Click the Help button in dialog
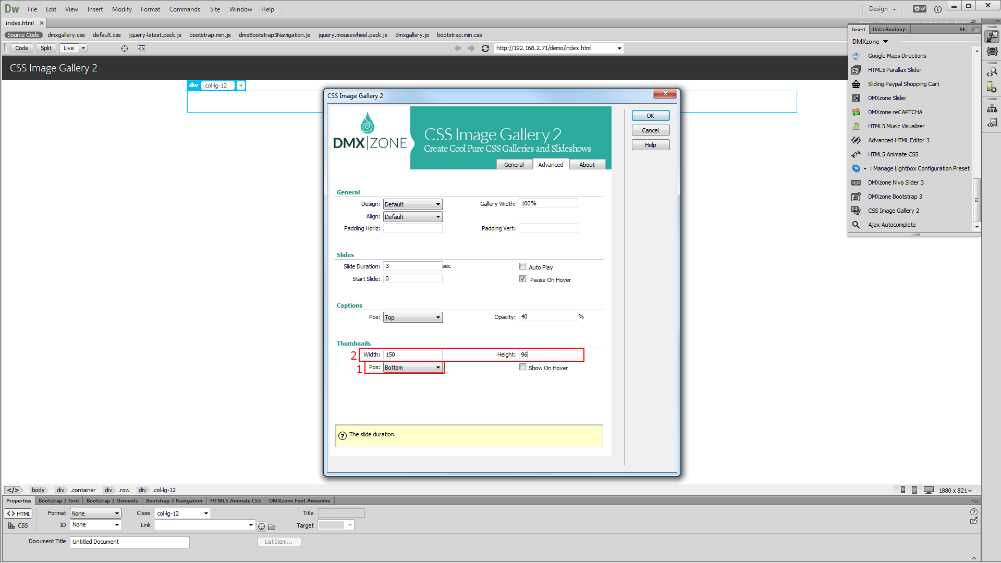Screen dimensions: 1001x563 point(651,145)
